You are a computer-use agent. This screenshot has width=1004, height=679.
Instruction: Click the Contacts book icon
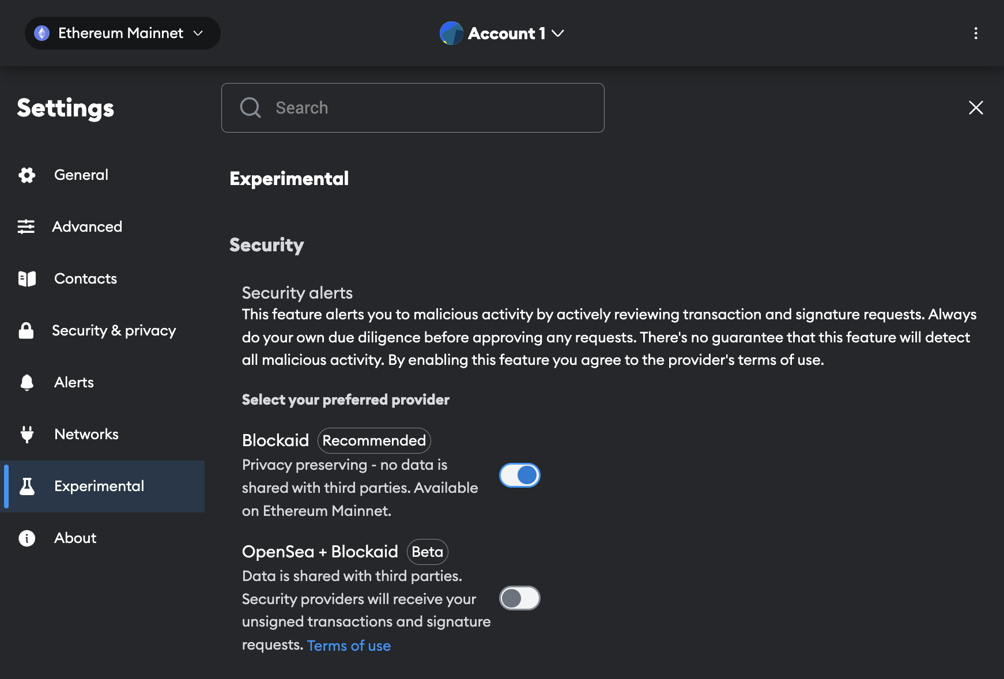tap(27, 279)
